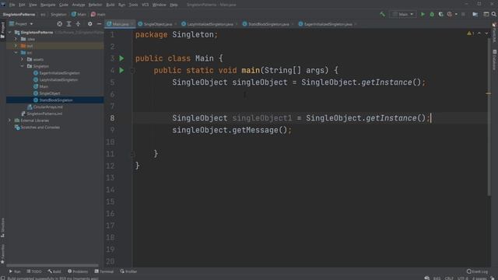Collapse the src folder
The width and height of the screenshot is (498, 280).
coord(16,52)
